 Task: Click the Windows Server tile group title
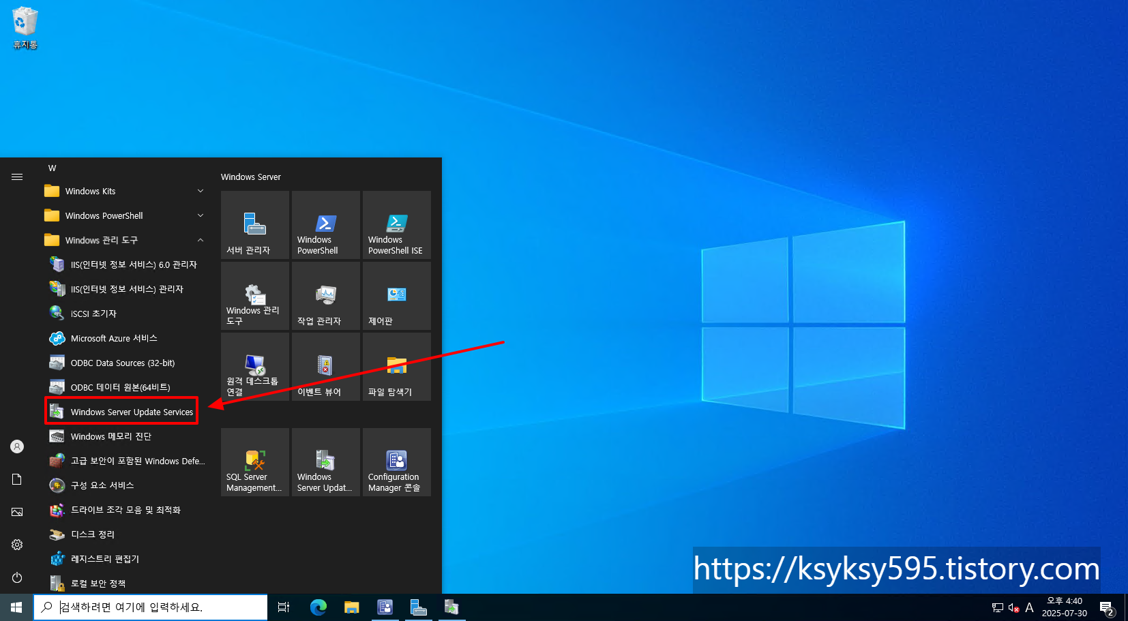coord(251,177)
